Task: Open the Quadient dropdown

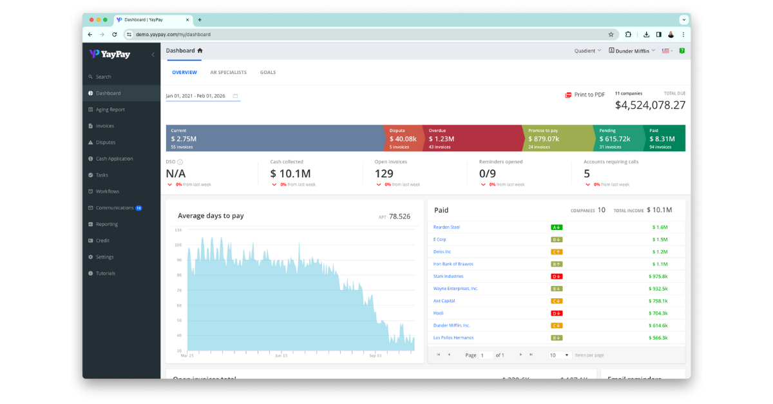Action: click(x=587, y=50)
